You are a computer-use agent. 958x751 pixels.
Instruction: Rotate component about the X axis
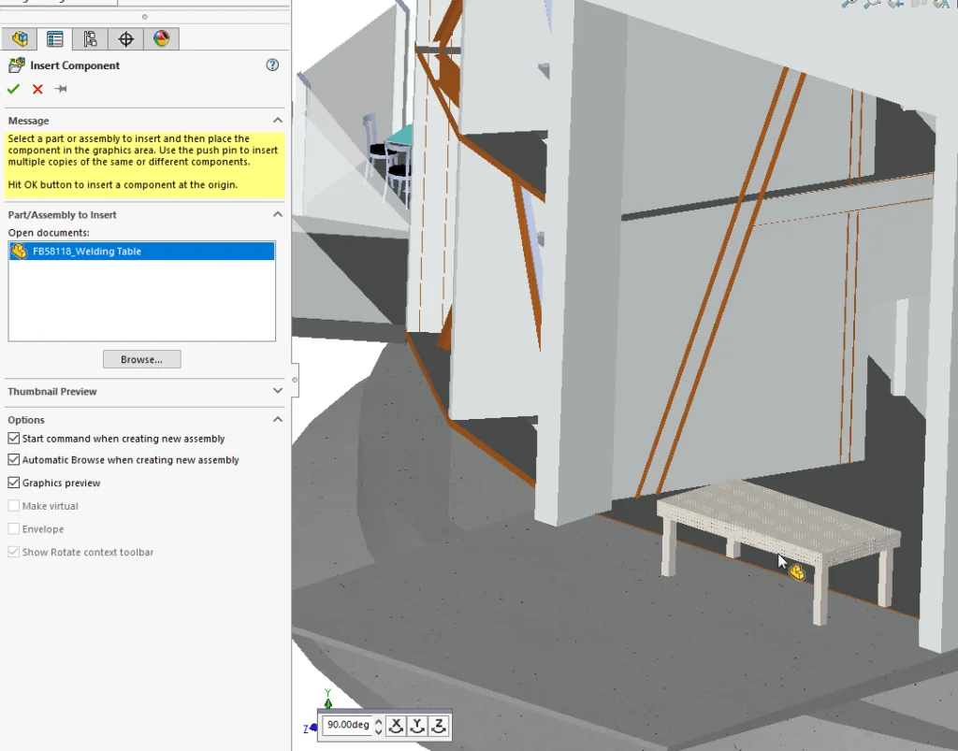click(x=396, y=726)
